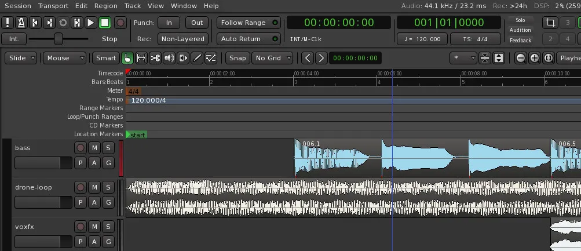Expand the No Grid dropdown
Image resolution: width=581 pixels, height=251 pixels.
point(272,58)
